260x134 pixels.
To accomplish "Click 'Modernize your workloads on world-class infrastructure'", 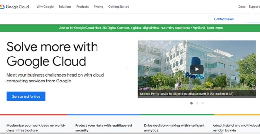I will [x=36, y=128].
